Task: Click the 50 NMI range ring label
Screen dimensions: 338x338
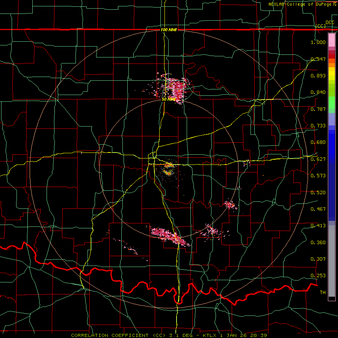Action: click(169, 99)
